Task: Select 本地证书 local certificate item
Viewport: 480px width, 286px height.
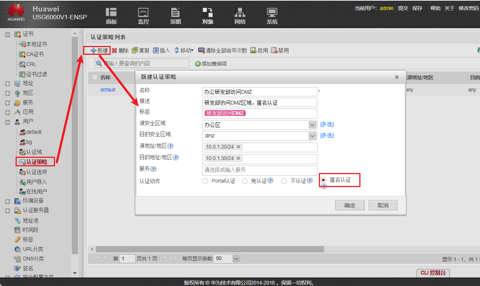Action: (36, 44)
